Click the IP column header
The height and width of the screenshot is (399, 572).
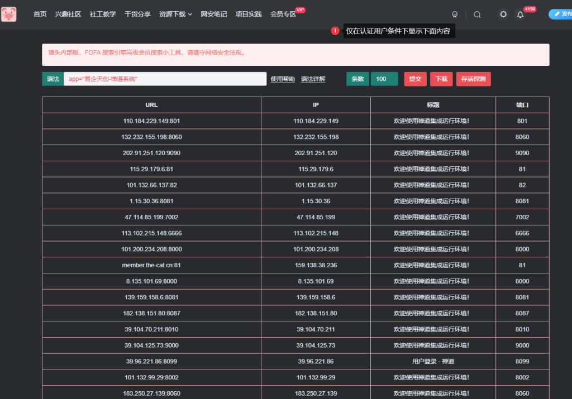[316, 105]
